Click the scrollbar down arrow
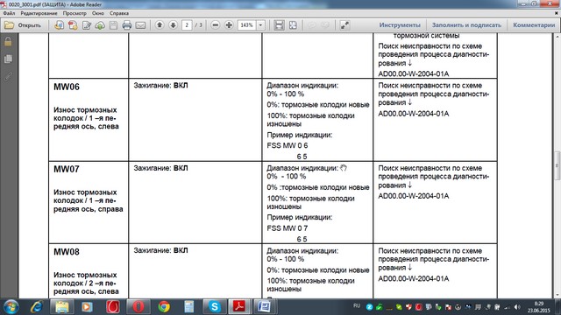Image resolution: width=561 pixels, height=315 pixels. point(557,295)
